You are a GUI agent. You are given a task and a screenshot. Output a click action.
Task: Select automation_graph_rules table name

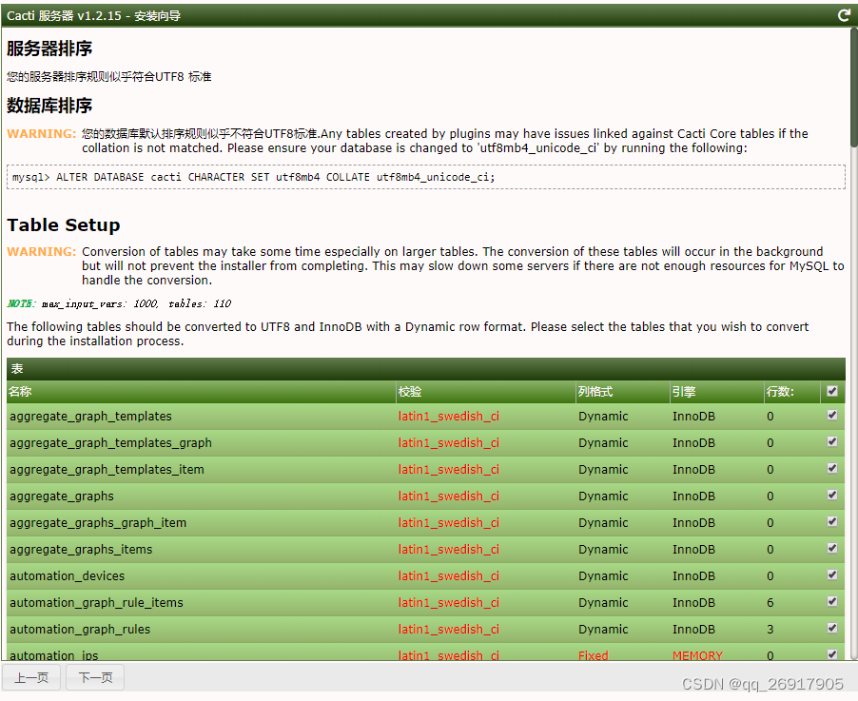tap(80, 630)
